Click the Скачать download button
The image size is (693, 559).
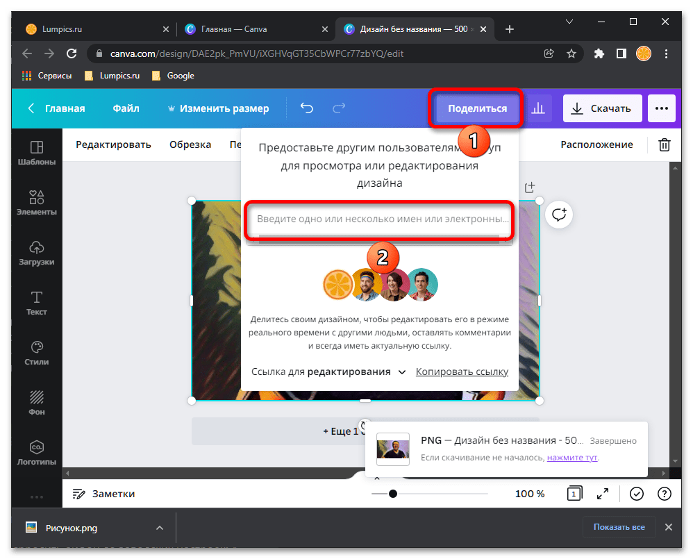(602, 108)
